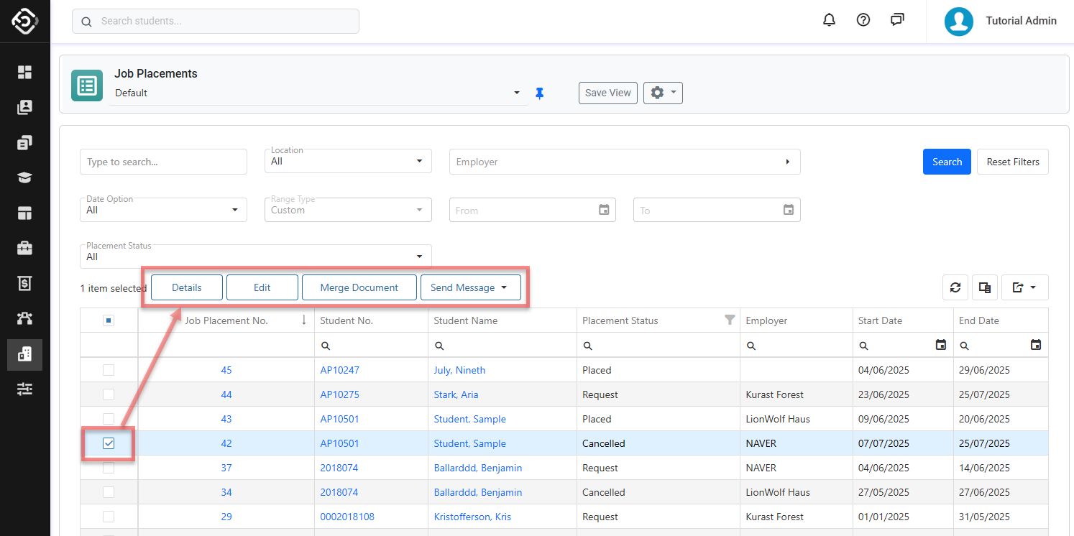Click the notifications bell icon
This screenshot has height=536, width=1074.
[x=829, y=20]
